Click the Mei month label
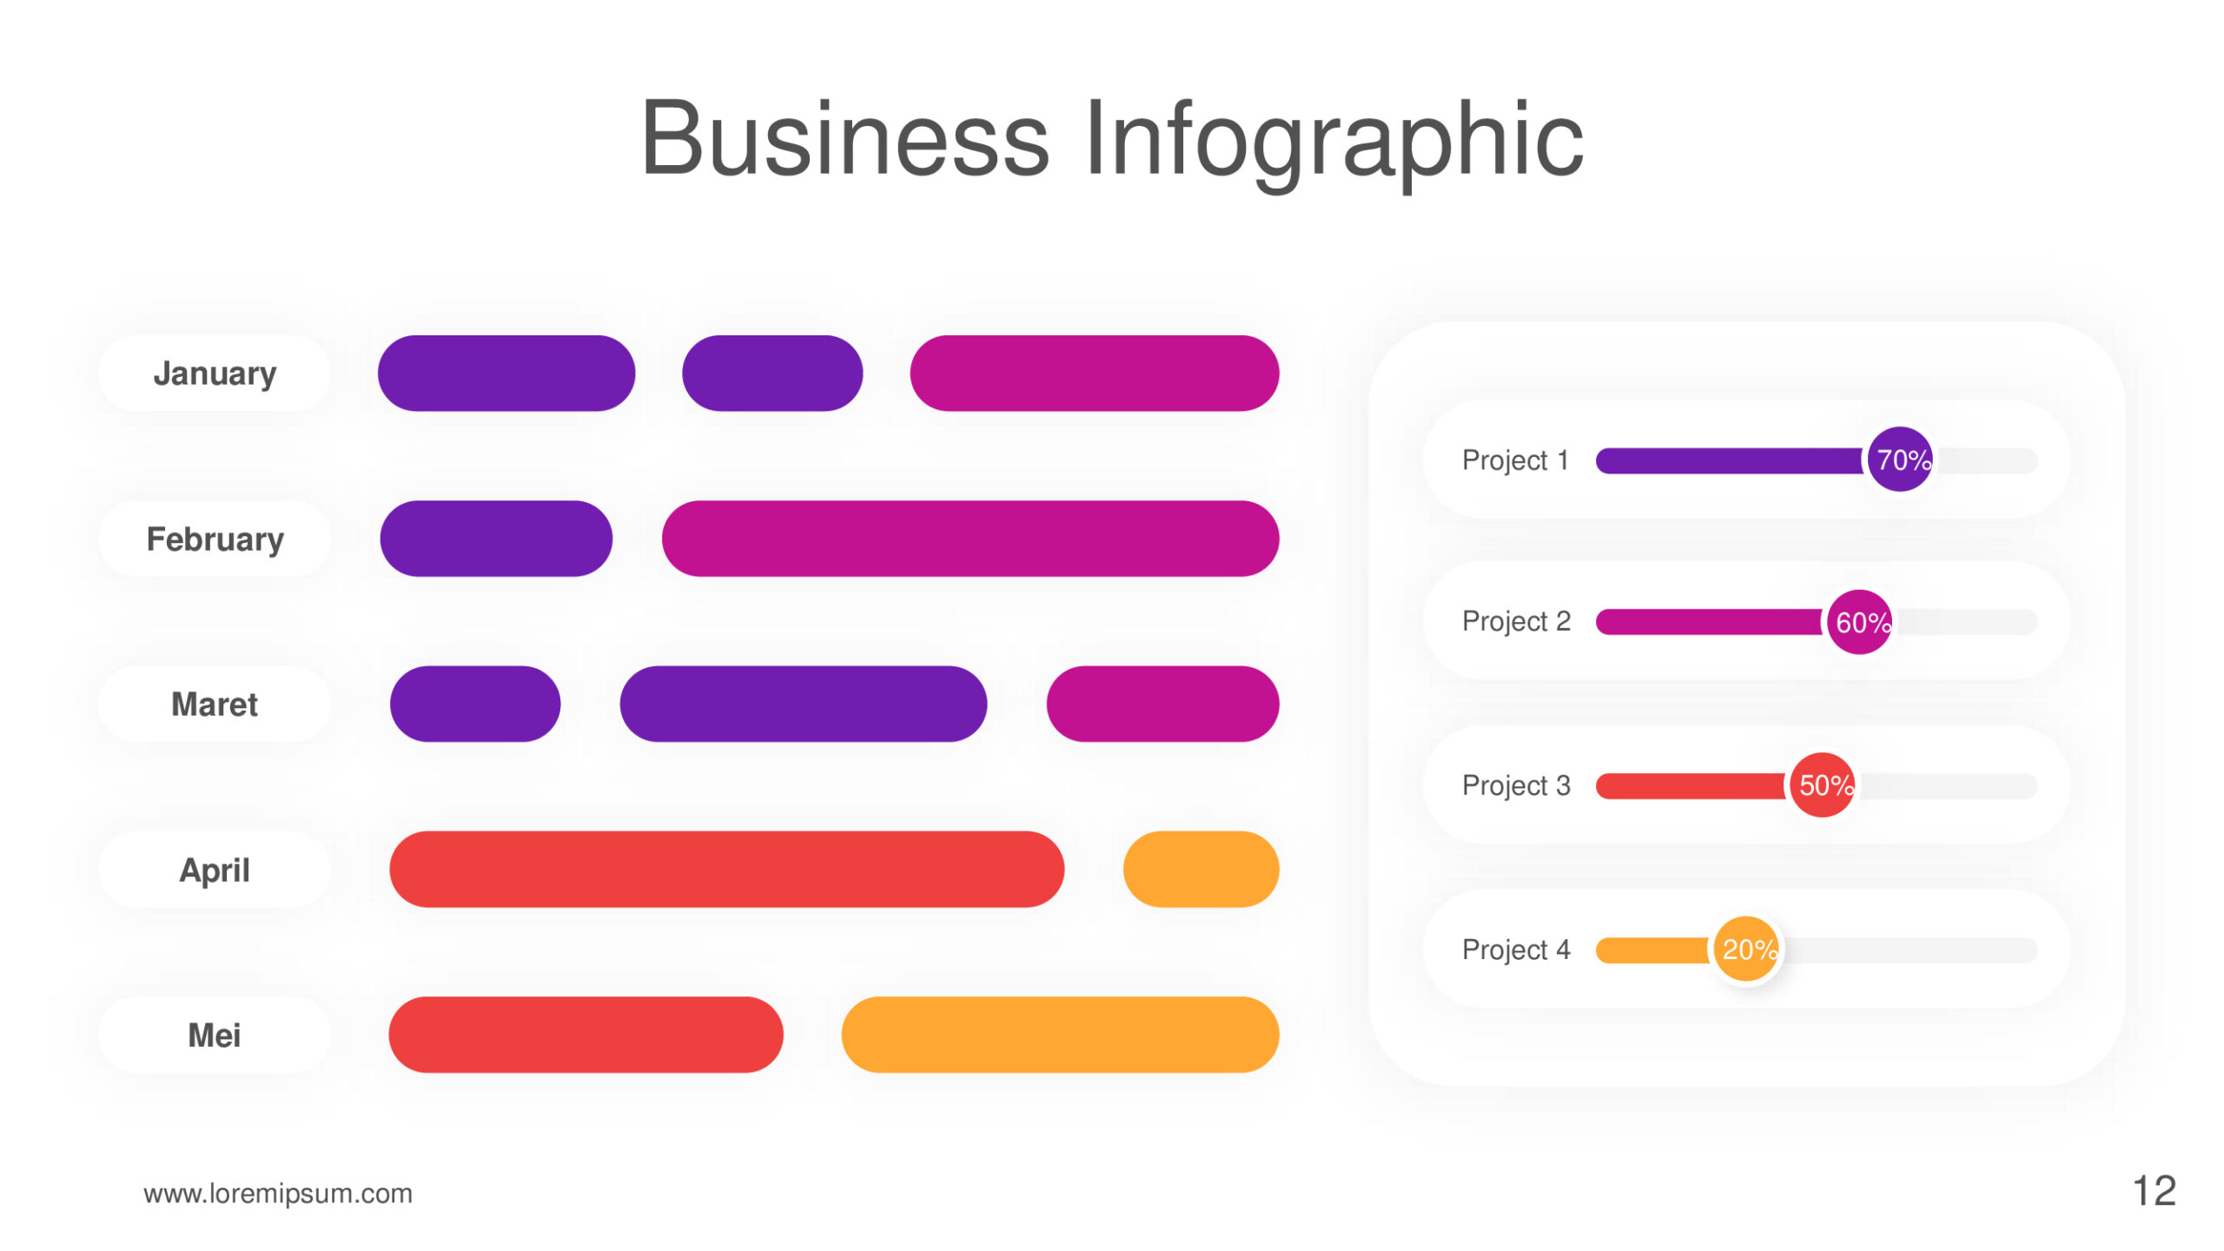The width and height of the screenshot is (2224, 1251). [215, 1035]
